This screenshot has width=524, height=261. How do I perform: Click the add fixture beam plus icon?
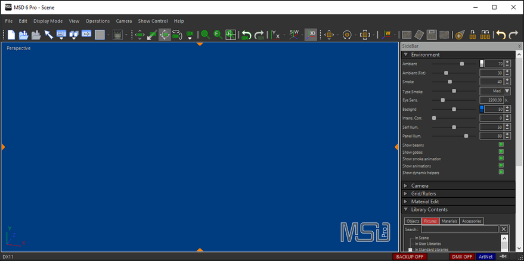[x=460, y=35]
